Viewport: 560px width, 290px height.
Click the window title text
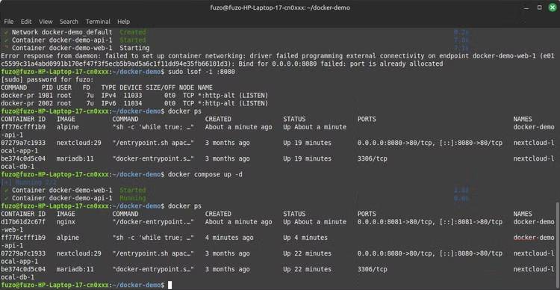(x=280, y=7)
